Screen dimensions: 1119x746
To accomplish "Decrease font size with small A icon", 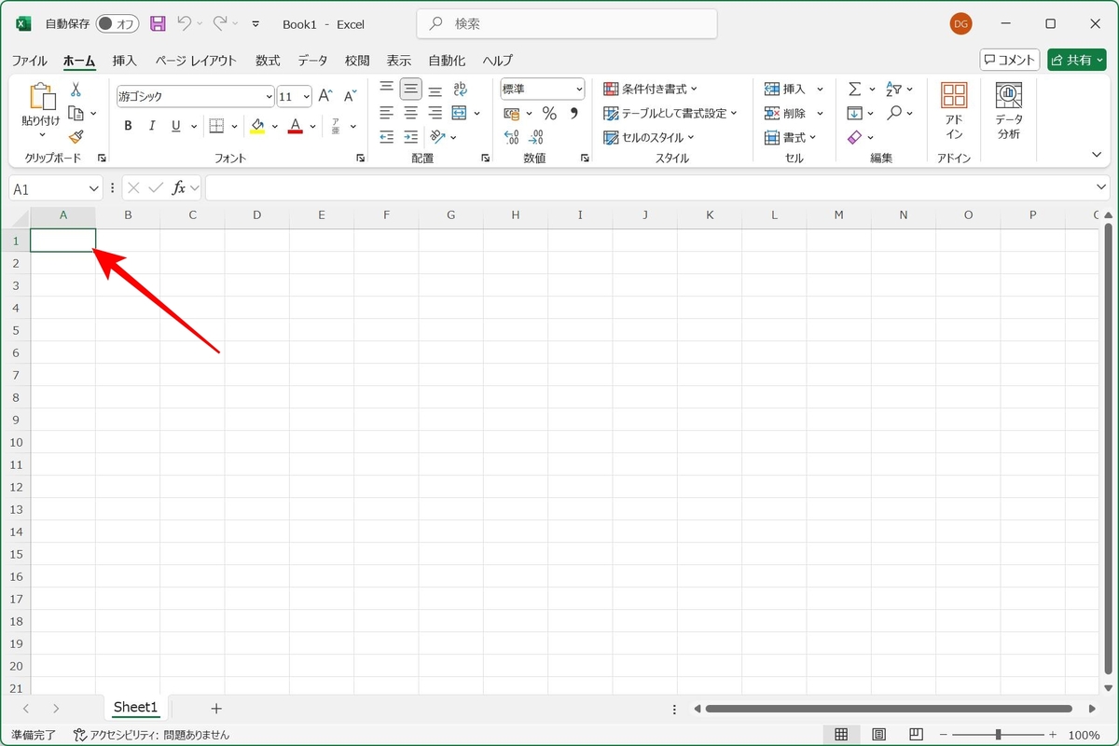I will (x=350, y=96).
